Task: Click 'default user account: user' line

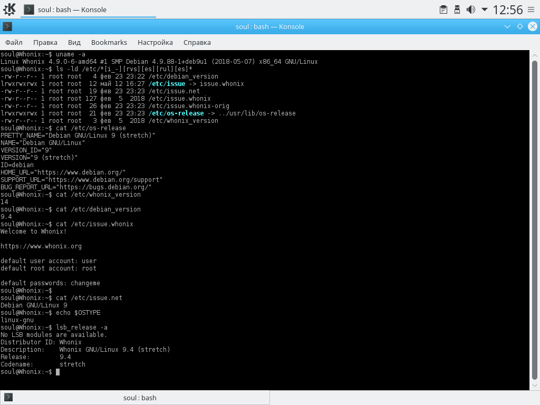Action: click(49, 261)
